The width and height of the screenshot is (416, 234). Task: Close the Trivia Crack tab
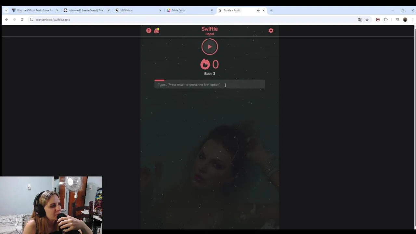[x=212, y=10]
